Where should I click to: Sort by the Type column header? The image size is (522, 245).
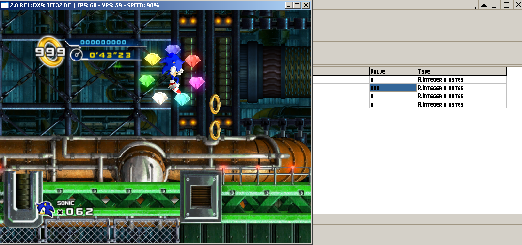pos(462,71)
